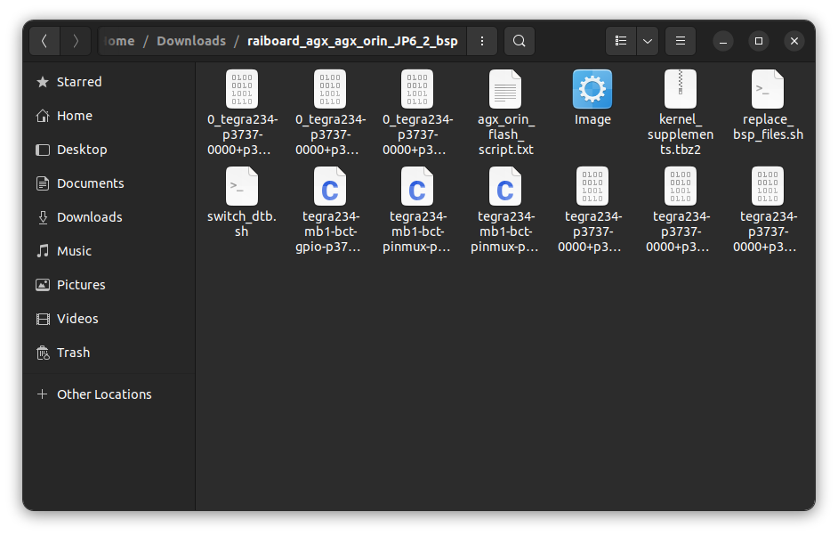Open the Music folder in sidebar
This screenshot has height=536, width=838.
click(x=109, y=251)
